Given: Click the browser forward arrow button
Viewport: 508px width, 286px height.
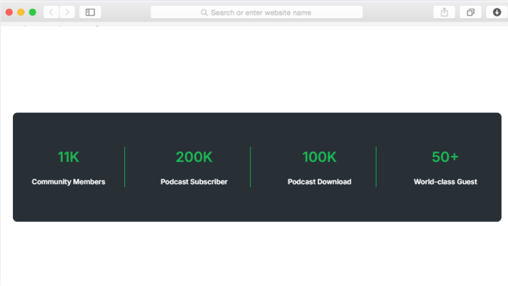Looking at the screenshot, I should tap(67, 12).
